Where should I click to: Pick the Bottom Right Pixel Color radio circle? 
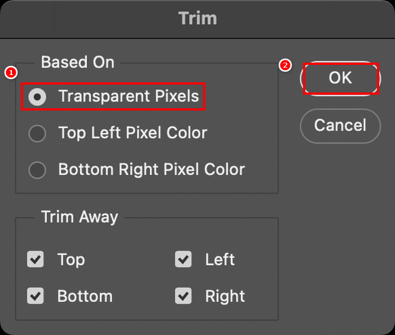[37, 170]
